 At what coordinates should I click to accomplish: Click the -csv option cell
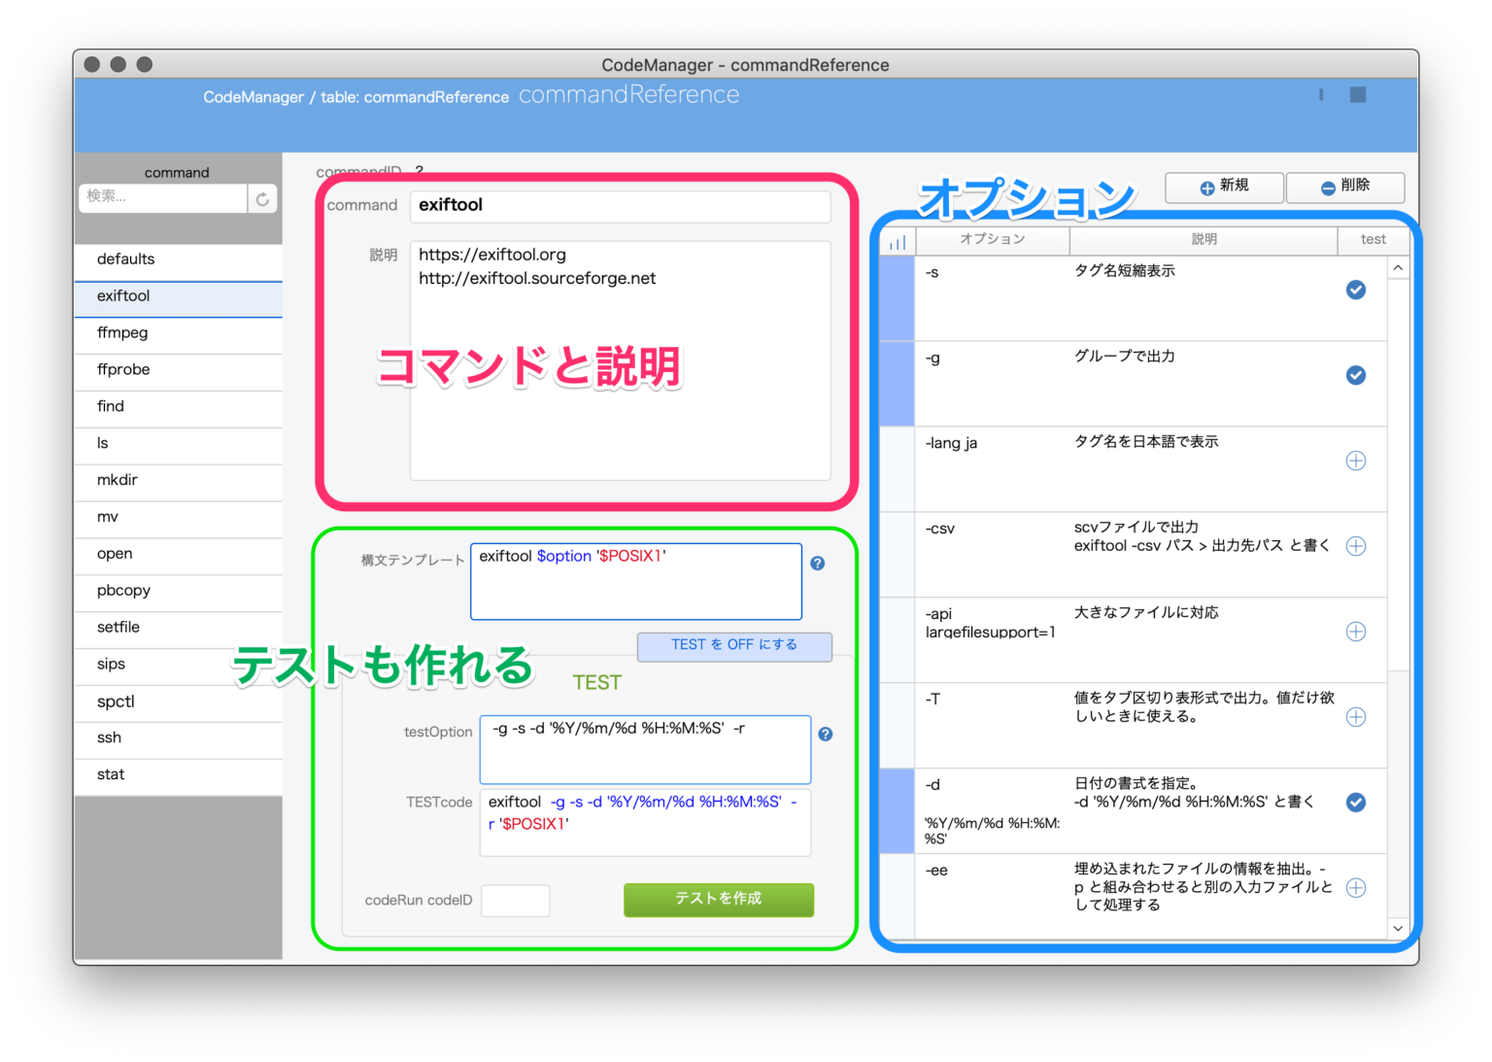[x=992, y=555]
